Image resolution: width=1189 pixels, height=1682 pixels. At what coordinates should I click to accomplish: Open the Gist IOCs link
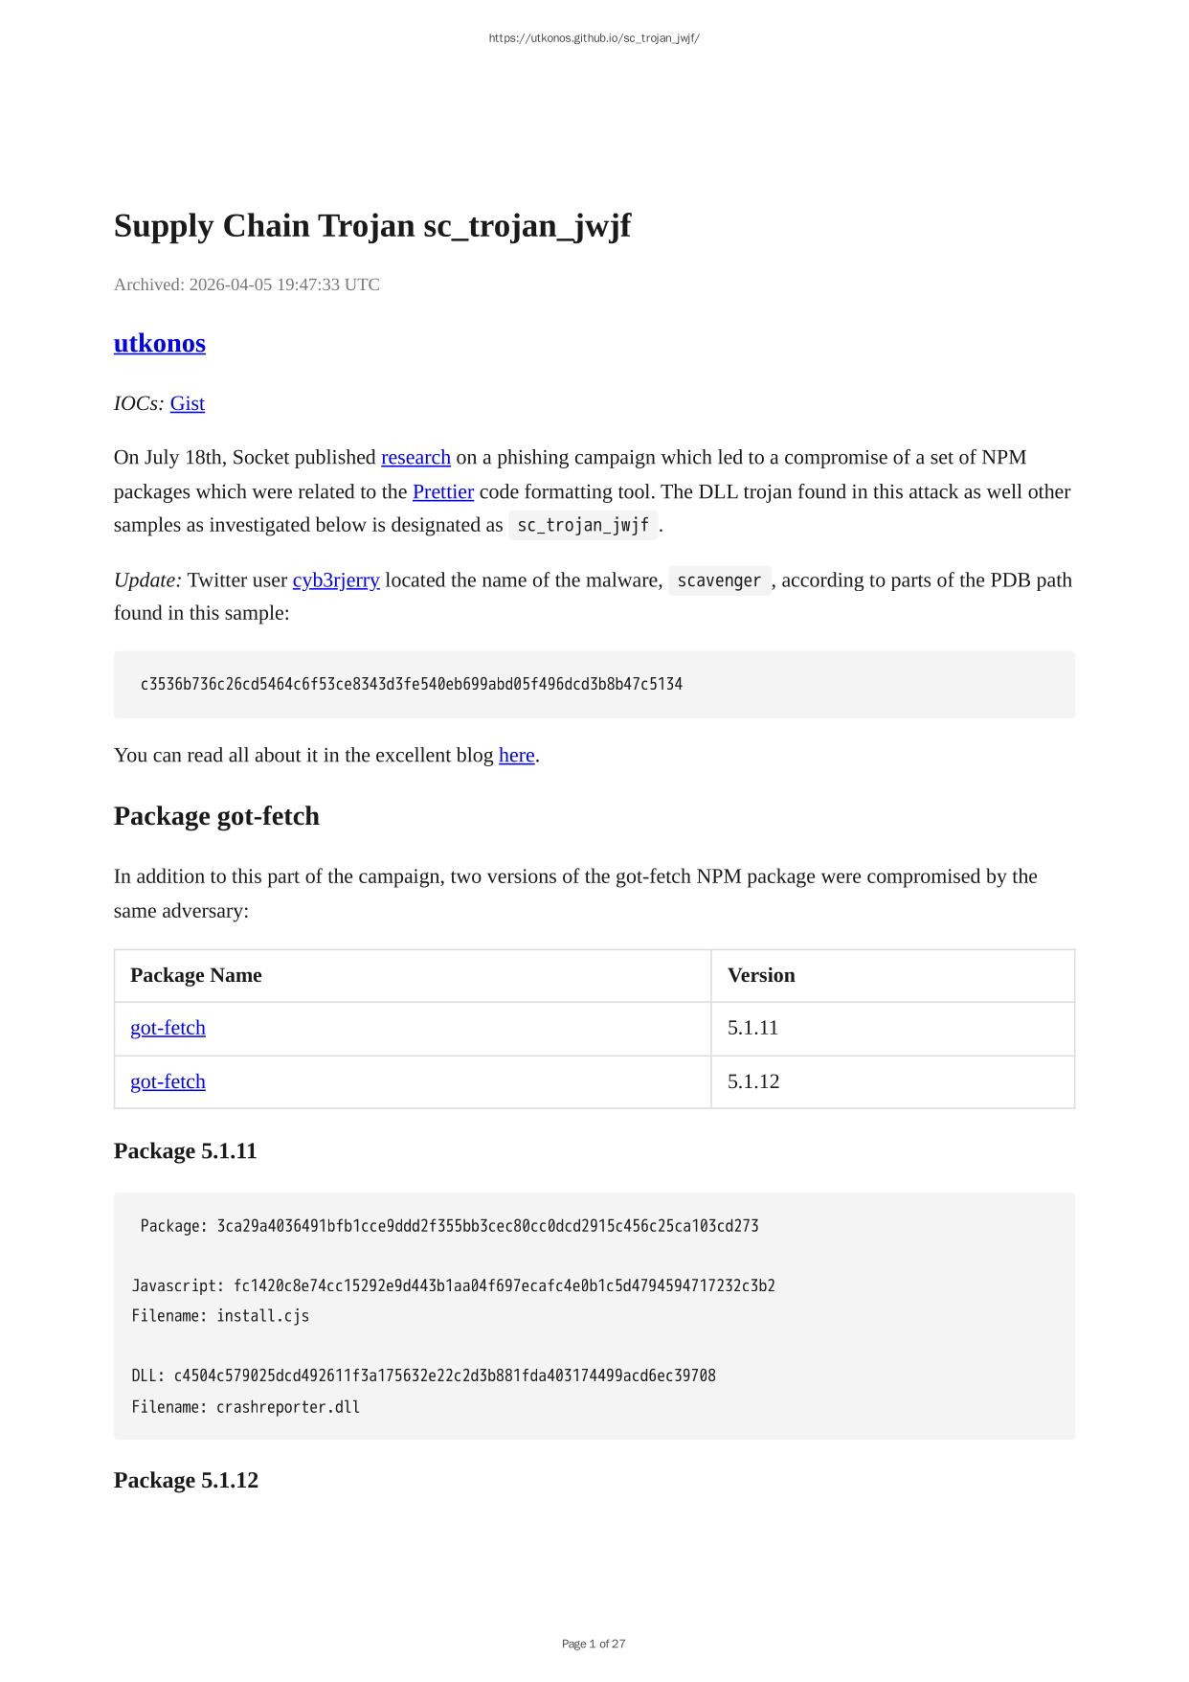point(187,403)
